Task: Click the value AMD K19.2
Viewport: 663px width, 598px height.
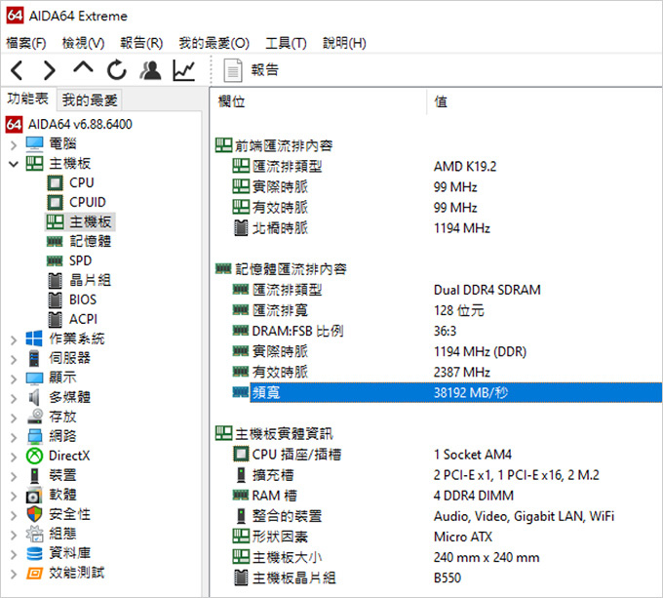Action: click(x=465, y=167)
